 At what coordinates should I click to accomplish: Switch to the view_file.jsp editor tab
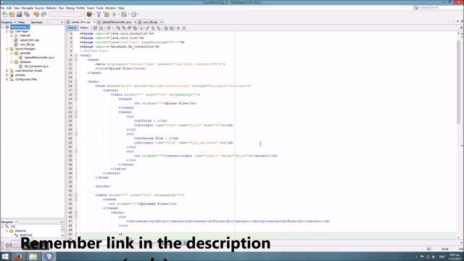coord(151,22)
